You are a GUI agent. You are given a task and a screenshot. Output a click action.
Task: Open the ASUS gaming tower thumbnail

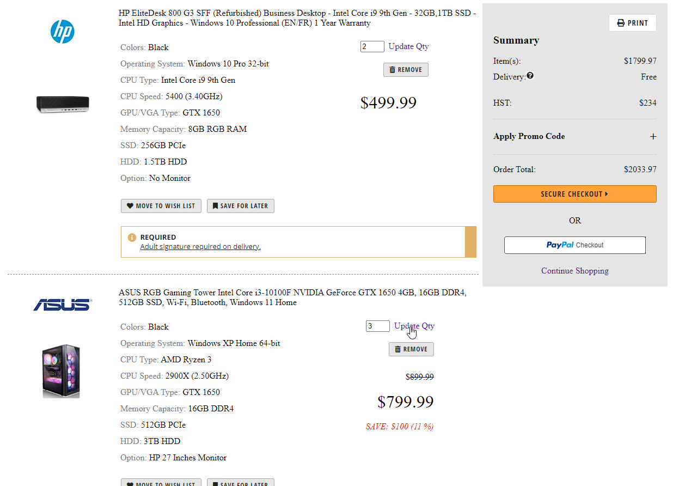click(x=62, y=371)
